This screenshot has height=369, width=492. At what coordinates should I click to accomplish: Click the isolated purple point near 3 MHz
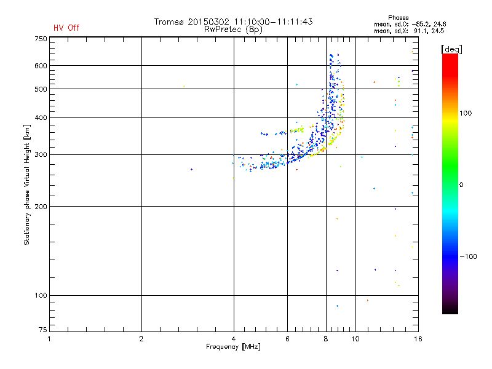coord(191,170)
